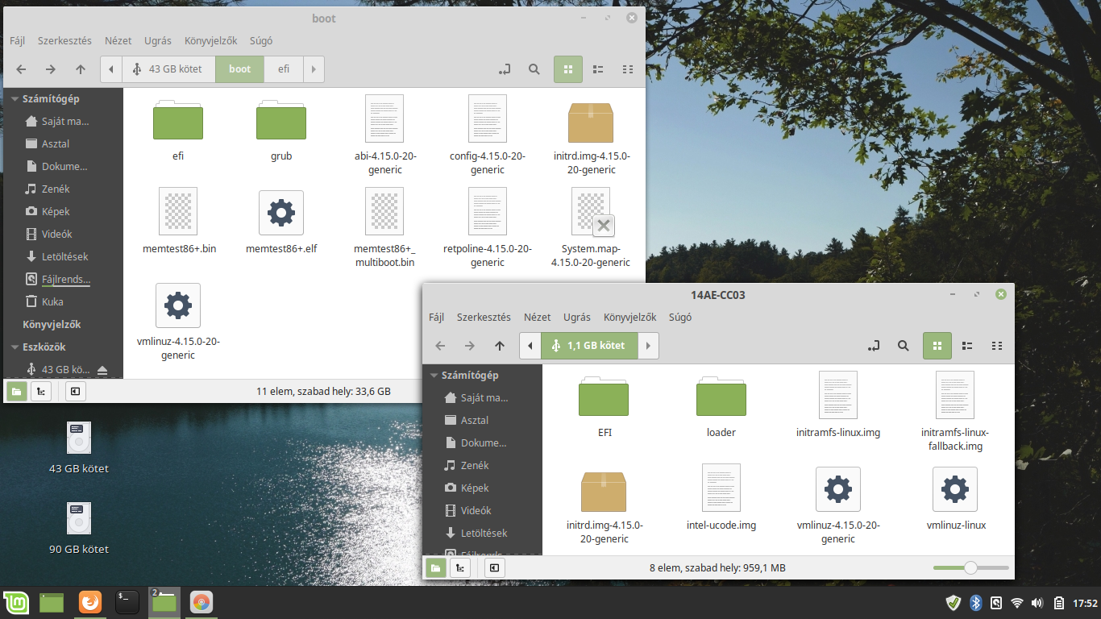
Task: Click 1,1 GB kötet path button
Action: [x=589, y=346]
